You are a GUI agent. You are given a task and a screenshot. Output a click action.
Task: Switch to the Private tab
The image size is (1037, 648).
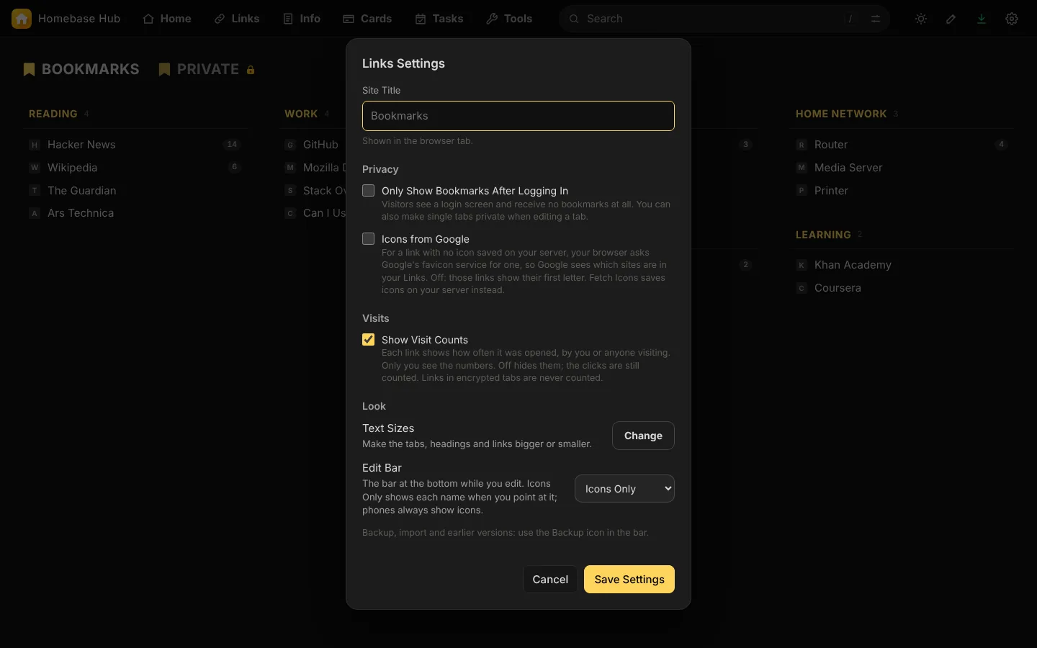[207, 70]
